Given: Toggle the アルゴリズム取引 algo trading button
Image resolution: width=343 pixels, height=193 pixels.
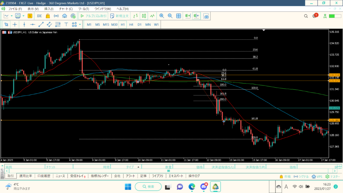Looking at the screenshot, I should pos(93,16).
